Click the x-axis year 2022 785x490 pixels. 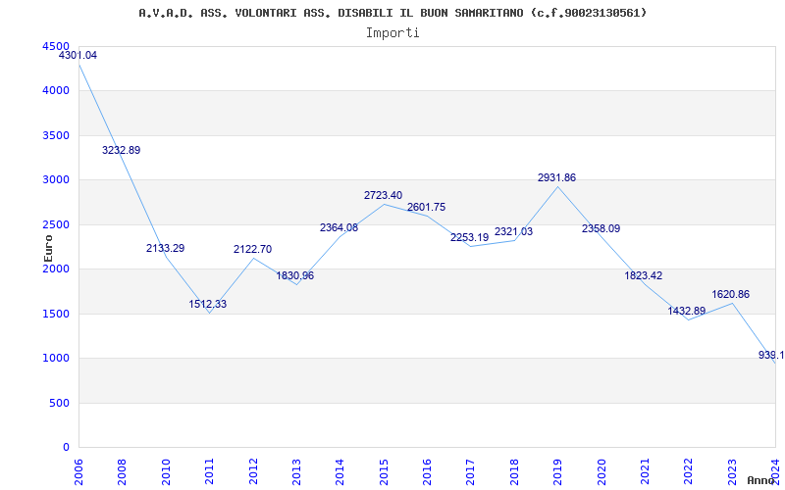pyautogui.click(x=689, y=471)
